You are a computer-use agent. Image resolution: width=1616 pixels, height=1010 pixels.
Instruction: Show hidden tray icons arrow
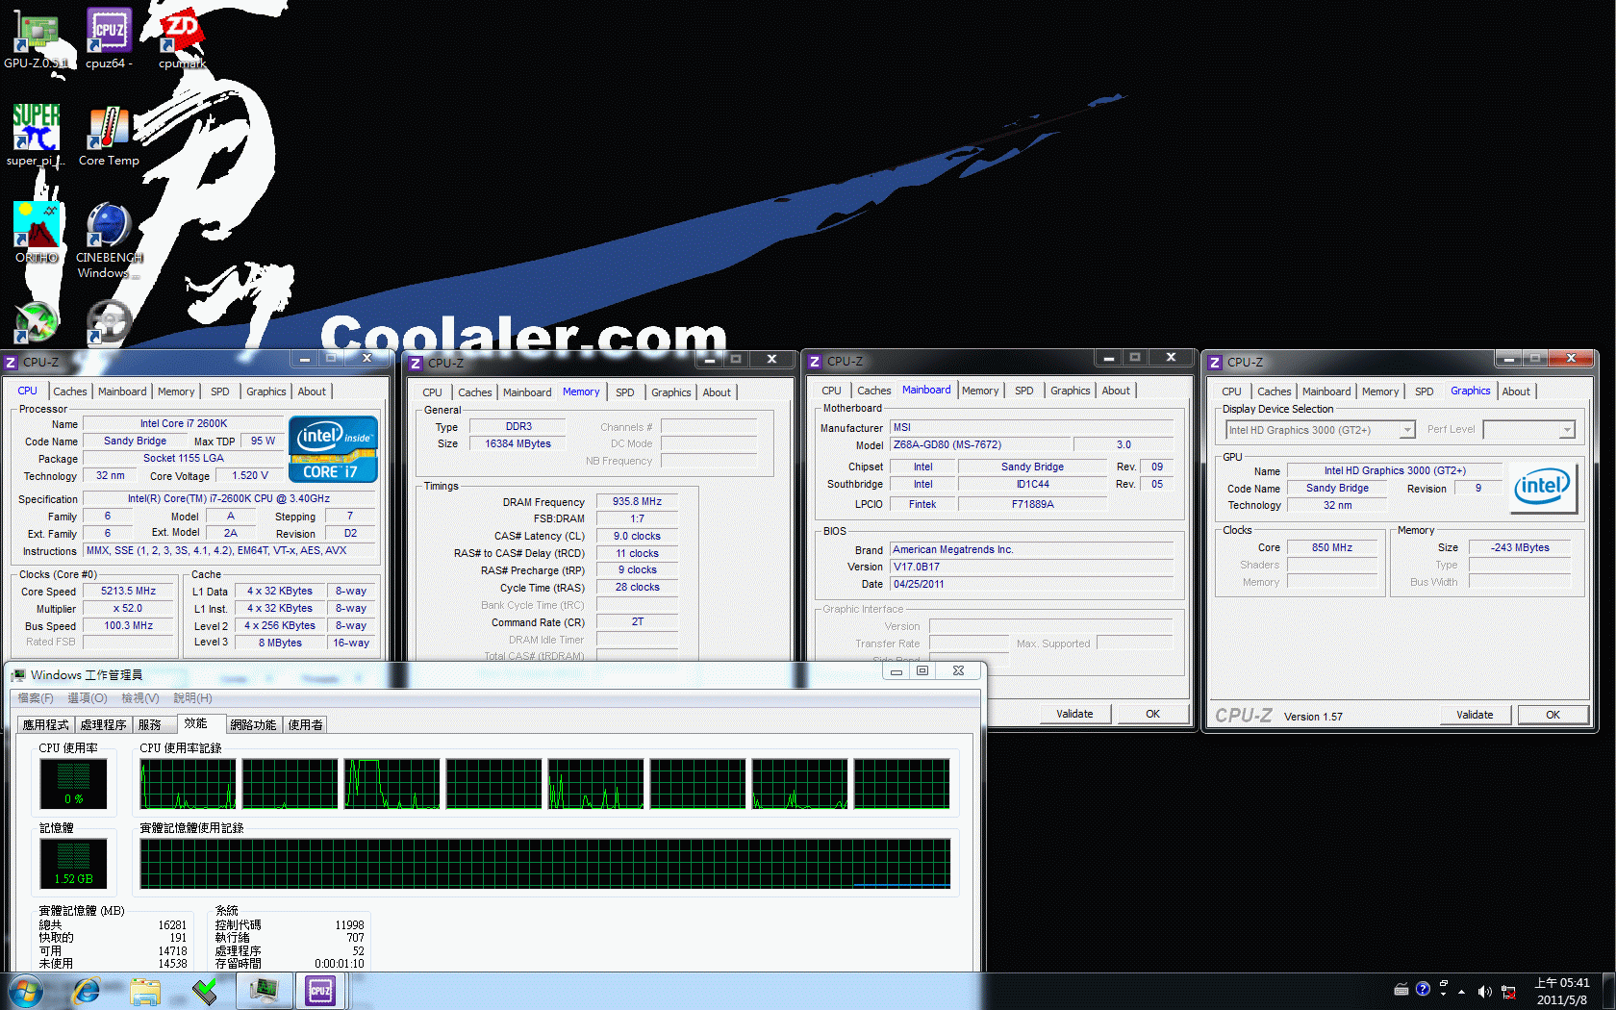(1462, 991)
